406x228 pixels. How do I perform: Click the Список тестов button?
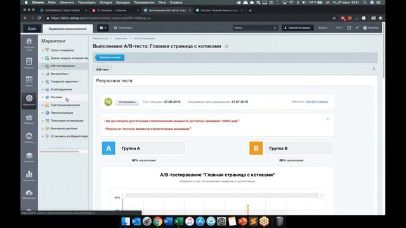coord(110,58)
